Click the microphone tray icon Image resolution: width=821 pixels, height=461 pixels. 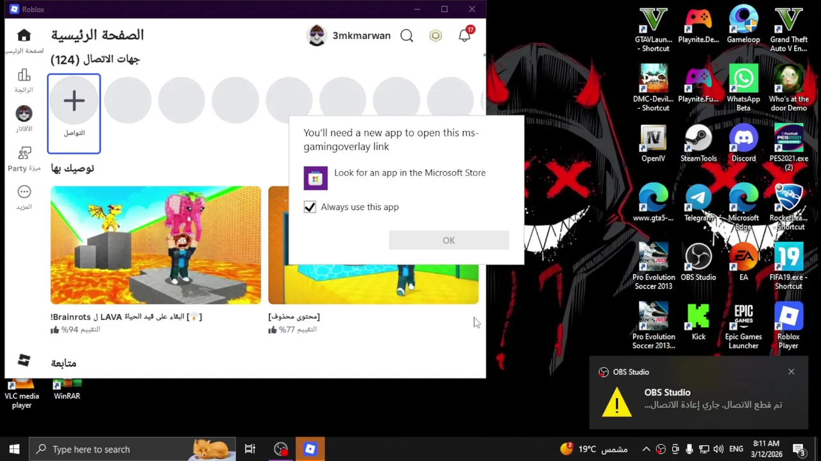click(x=690, y=449)
